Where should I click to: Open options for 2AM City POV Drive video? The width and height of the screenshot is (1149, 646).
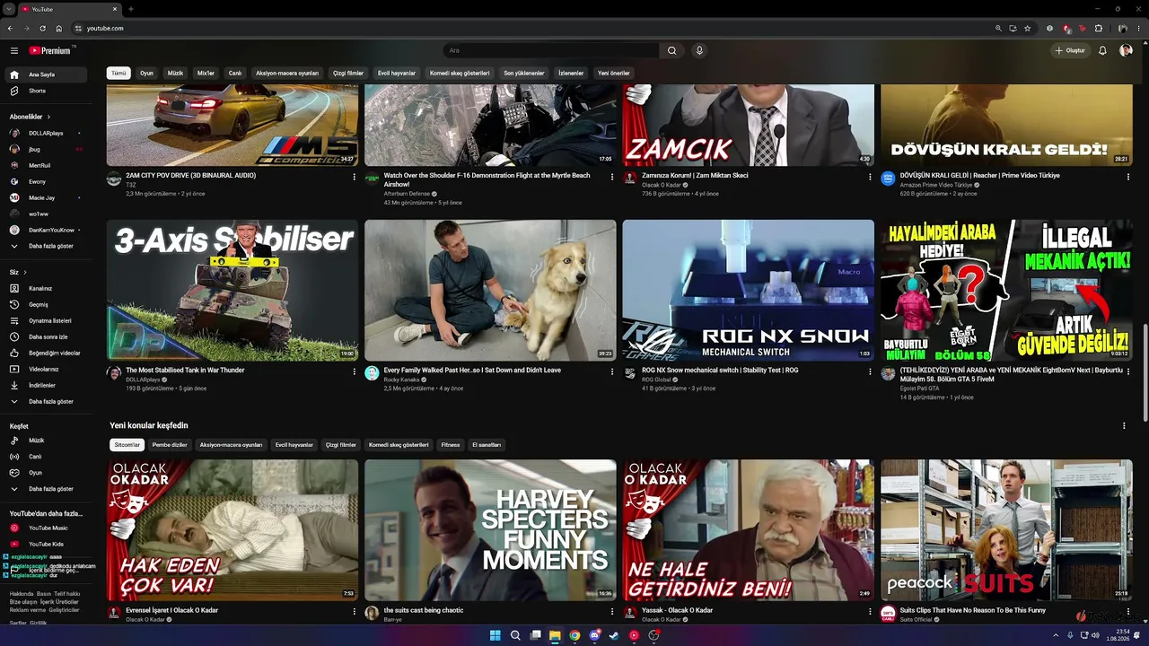(x=354, y=177)
